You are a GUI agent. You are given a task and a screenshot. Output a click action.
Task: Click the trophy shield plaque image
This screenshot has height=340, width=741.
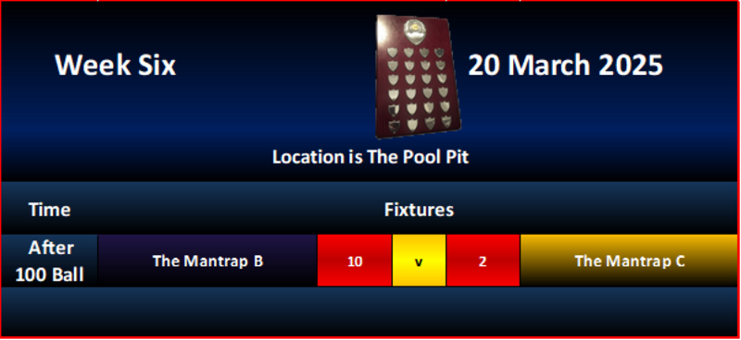coord(418,77)
